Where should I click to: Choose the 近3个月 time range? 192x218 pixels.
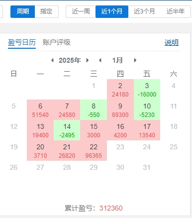click(144, 11)
